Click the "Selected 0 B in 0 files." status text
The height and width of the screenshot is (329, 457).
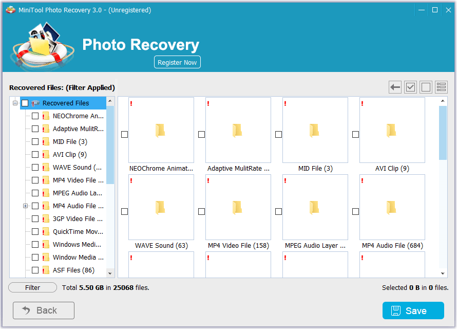[415, 287]
